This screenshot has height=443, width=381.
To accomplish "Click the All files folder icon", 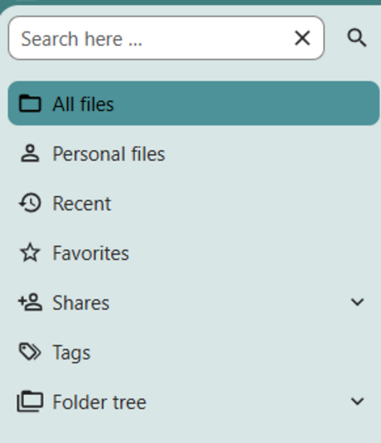I will tap(30, 104).
